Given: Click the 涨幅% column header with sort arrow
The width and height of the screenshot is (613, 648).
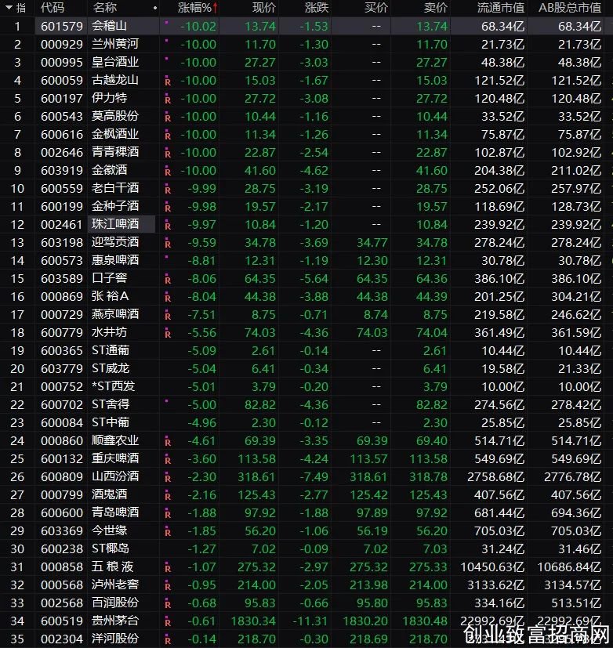Looking at the screenshot, I should coord(198,7).
